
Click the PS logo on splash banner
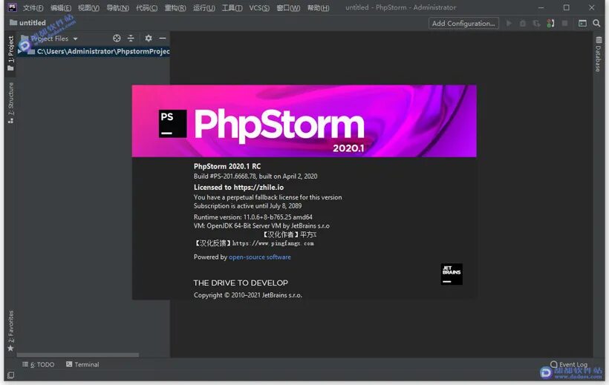point(172,123)
